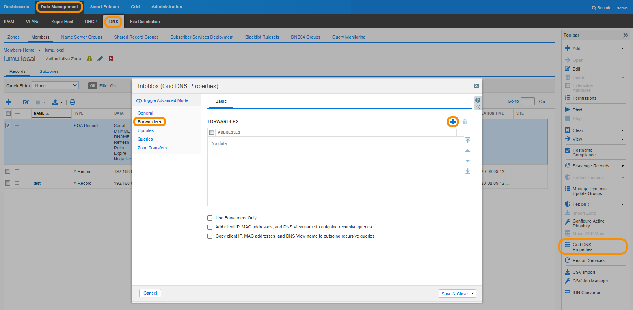Image resolution: width=633 pixels, height=310 pixels.
Task: Click Toggle Advanced Mode link
Action: [166, 100]
